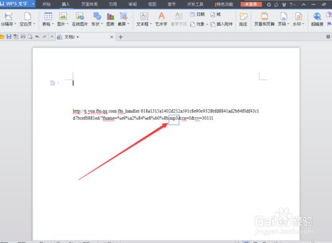Switch to the 开始 tab
Viewport: 332px width, 243px height.
(x=46, y=4)
